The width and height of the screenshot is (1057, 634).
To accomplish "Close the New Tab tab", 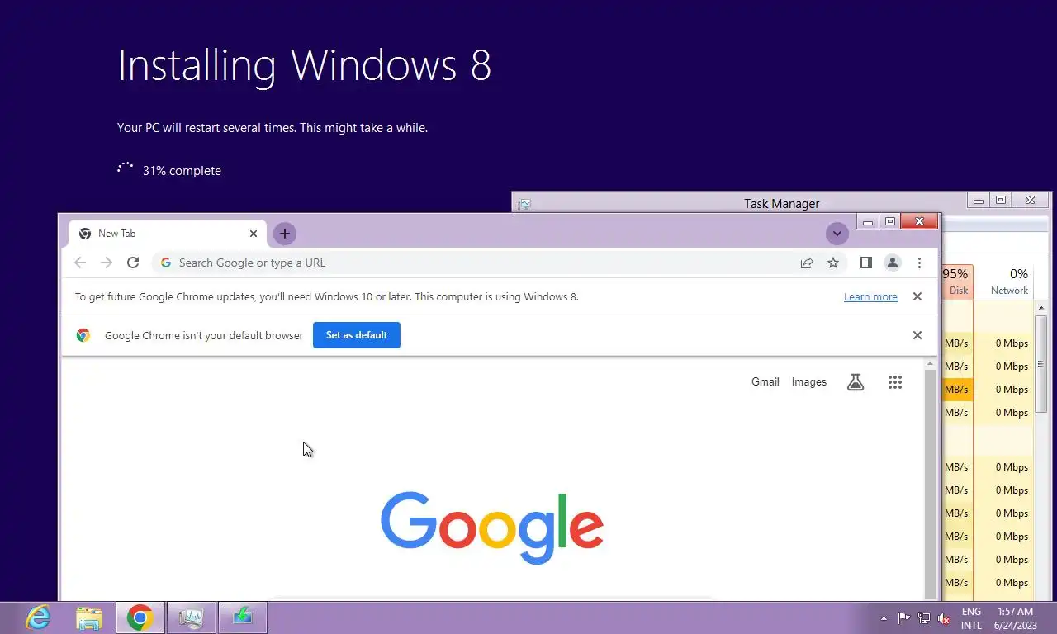I will 254,234.
